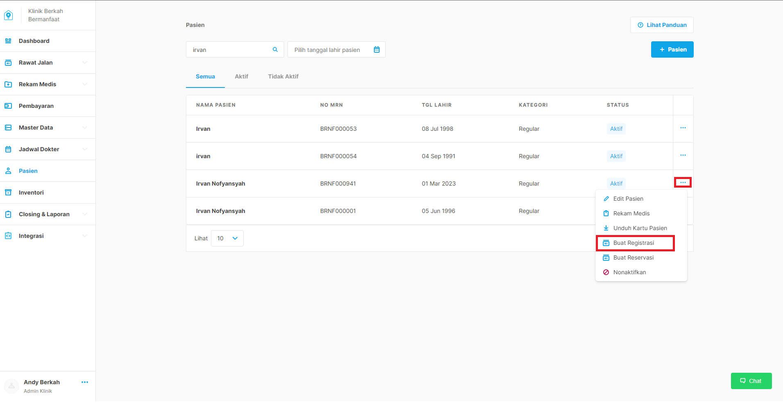Click the Andy Berkah avatar
783x403 pixels.
pos(11,386)
